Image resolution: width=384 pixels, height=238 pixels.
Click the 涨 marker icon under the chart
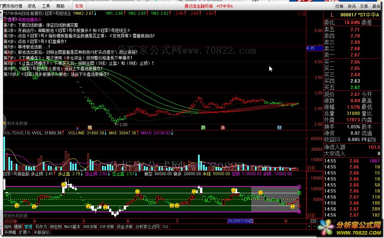pos(223,128)
